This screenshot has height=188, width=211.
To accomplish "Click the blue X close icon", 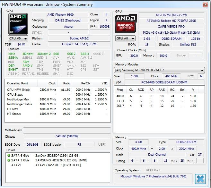I will pos(200,179).
